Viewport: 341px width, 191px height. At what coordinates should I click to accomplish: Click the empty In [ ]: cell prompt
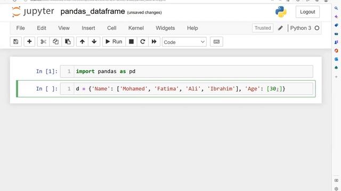(47, 89)
